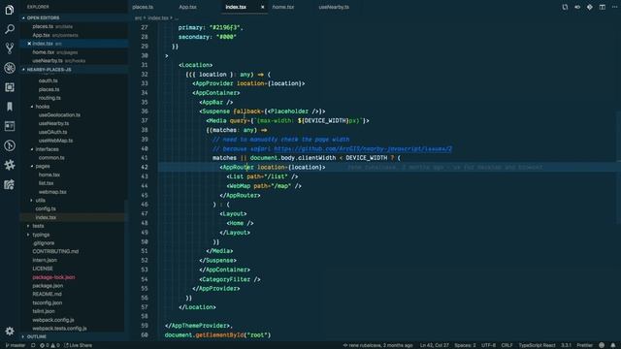Image resolution: width=621 pixels, height=349 pixels.
Task: Open common.ts under interfaces
Action: click(x=51, y=157)
